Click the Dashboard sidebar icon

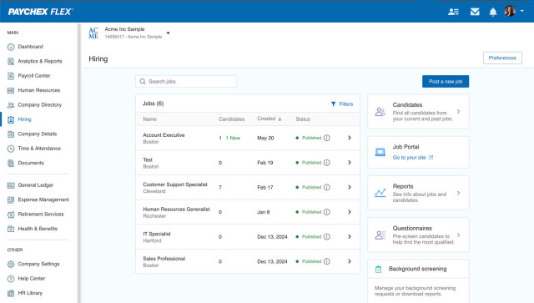click(x=11, y=47)
